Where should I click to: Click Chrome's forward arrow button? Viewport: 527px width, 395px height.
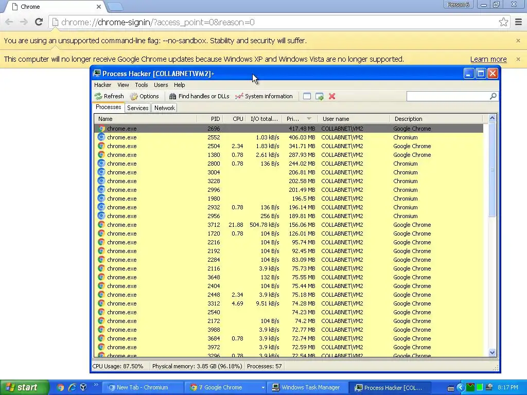coord(24,22)
